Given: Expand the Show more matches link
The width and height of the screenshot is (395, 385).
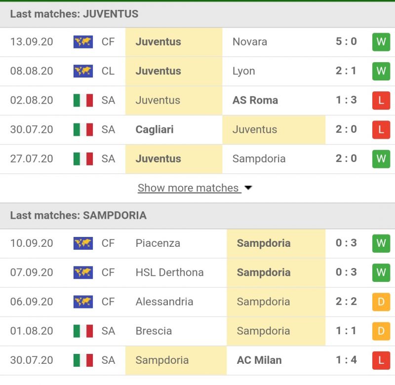Looking at the screenshot, I should [189, 188].
